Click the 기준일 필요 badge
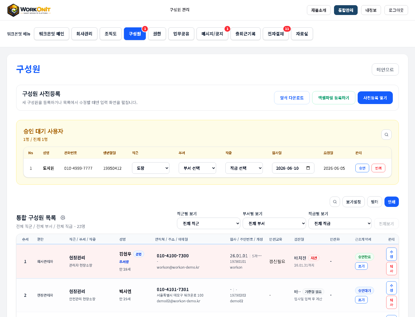The height and width of the screenshot is (317, 415). point(313,292)
